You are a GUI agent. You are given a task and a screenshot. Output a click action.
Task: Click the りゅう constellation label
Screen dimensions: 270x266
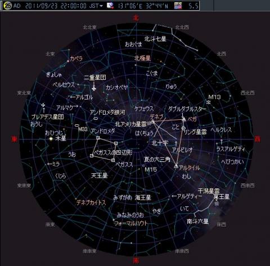(171, 87)
